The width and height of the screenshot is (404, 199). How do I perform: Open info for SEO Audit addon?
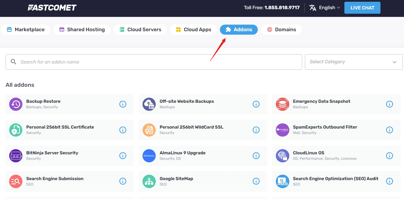tap(389, 181)
